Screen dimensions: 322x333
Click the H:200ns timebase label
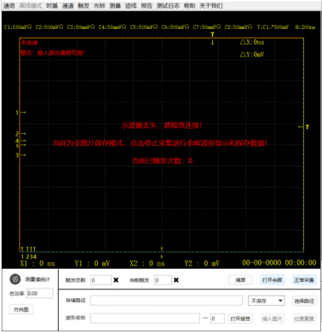(305, 27)
